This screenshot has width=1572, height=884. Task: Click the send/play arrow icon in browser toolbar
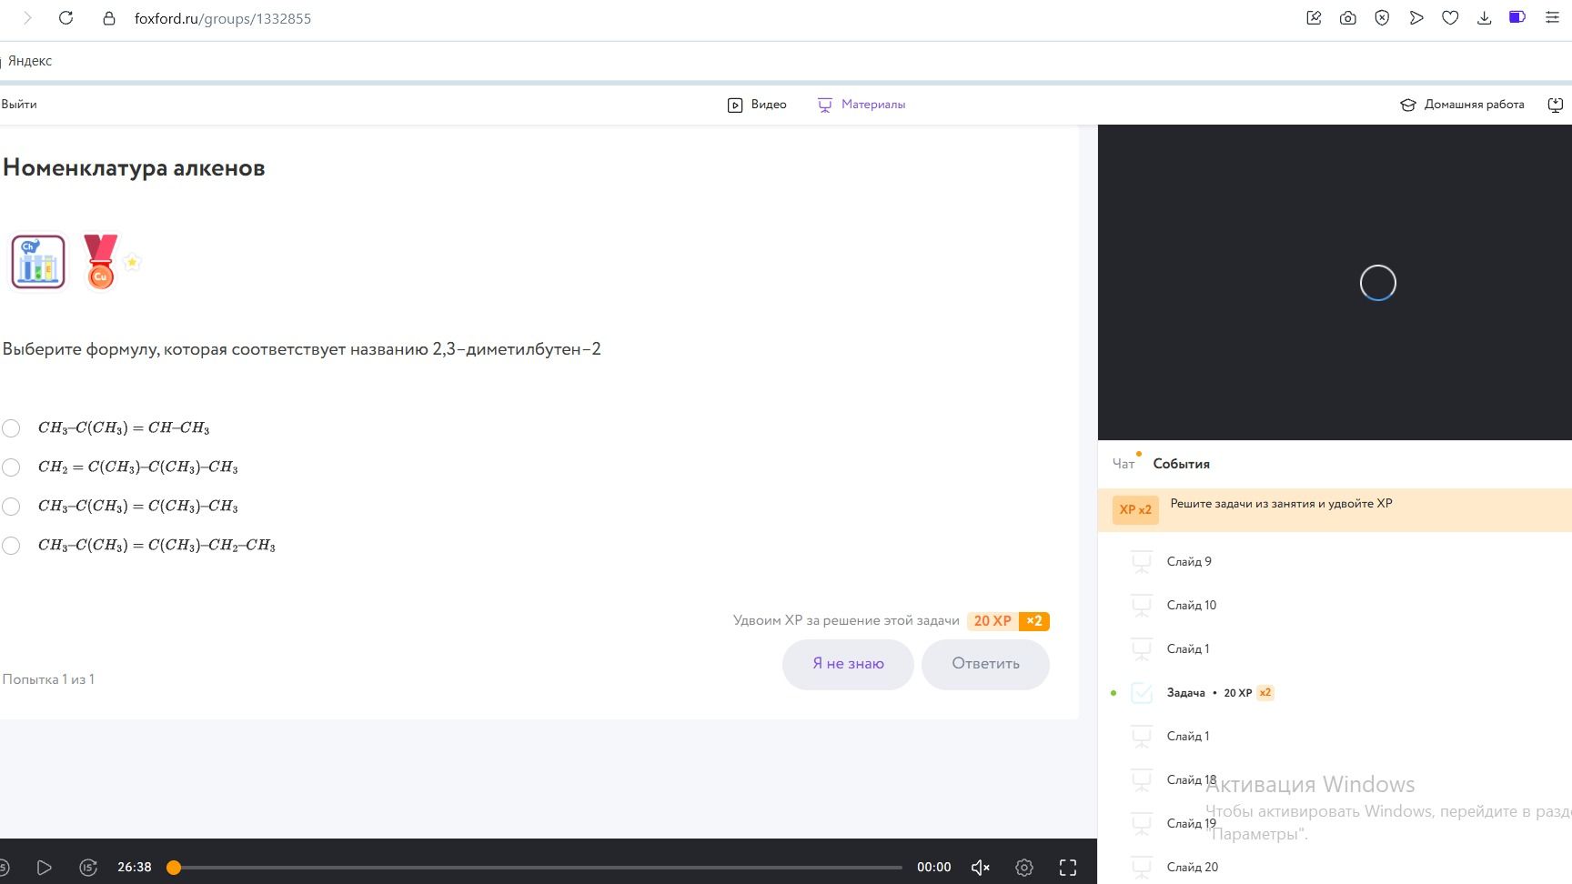(1416, 18)
